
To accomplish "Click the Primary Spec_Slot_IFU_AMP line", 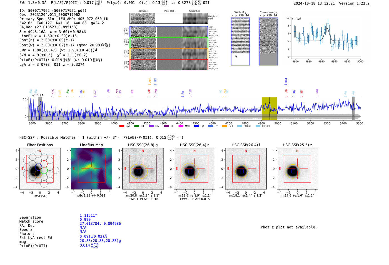I will click(x=64, y=19).
